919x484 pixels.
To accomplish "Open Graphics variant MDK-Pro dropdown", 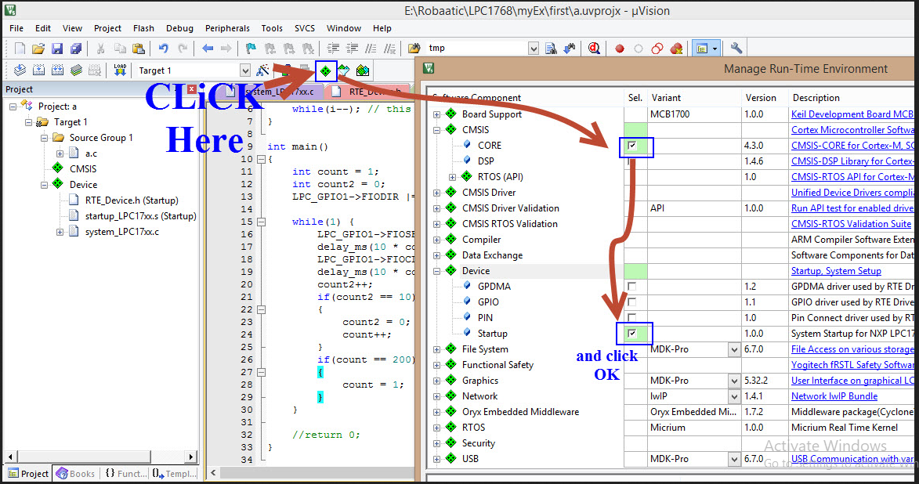I will pyautogui.click(x=734, y=381).
